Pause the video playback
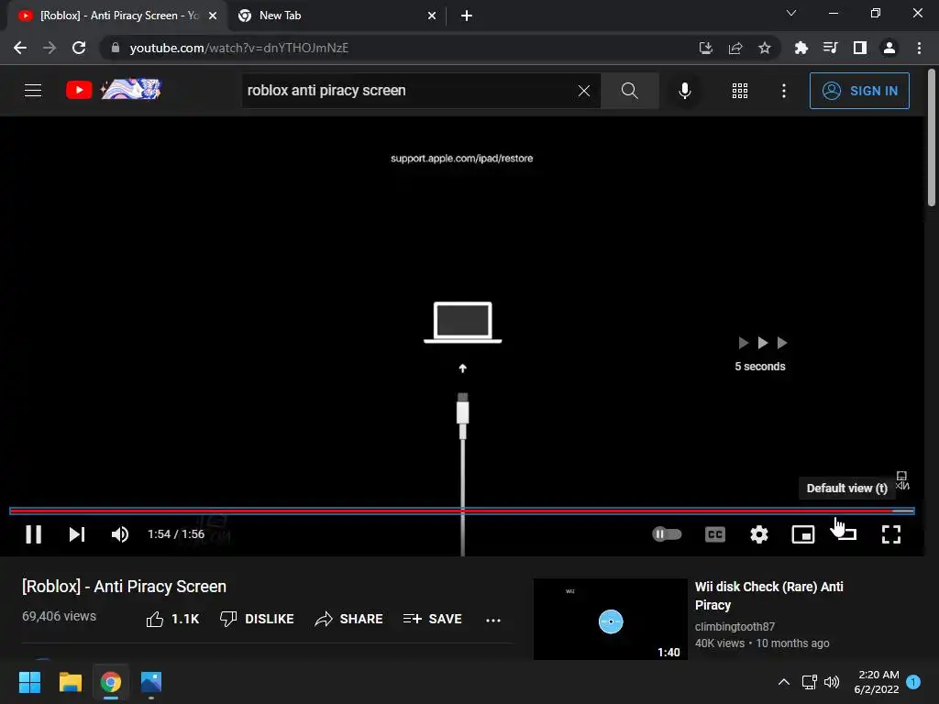 34,534
